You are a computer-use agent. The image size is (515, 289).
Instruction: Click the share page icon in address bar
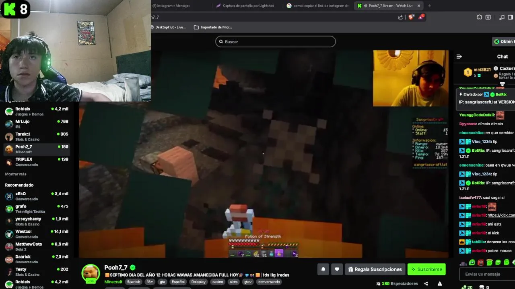(400, 17)
